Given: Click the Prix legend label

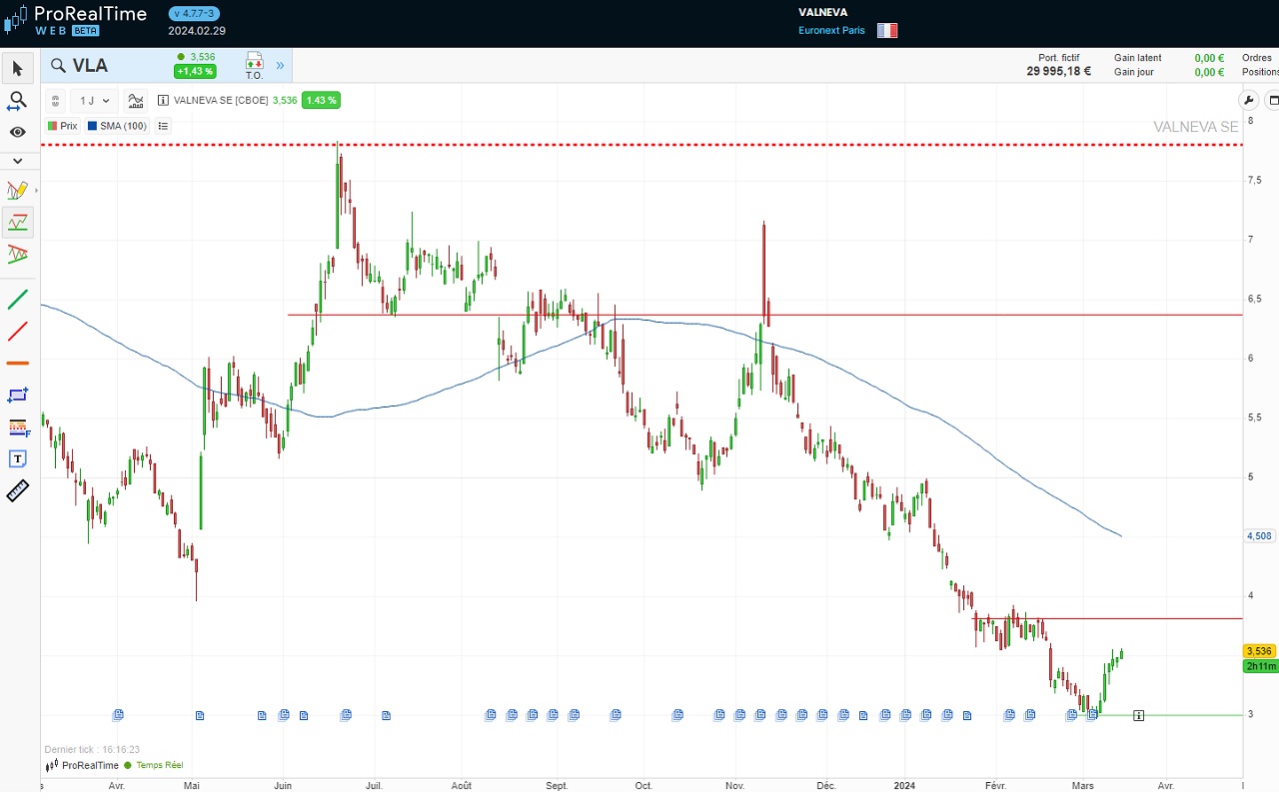Looking at the screenshot, I should tap(63, 126).
